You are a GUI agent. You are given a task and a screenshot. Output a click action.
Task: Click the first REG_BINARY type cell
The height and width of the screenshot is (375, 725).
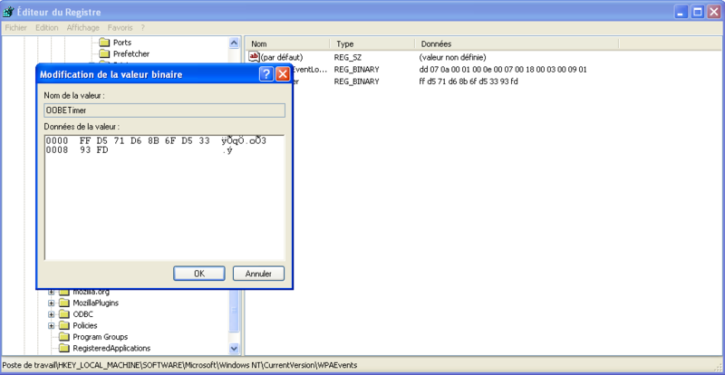(x=356, y=70)
